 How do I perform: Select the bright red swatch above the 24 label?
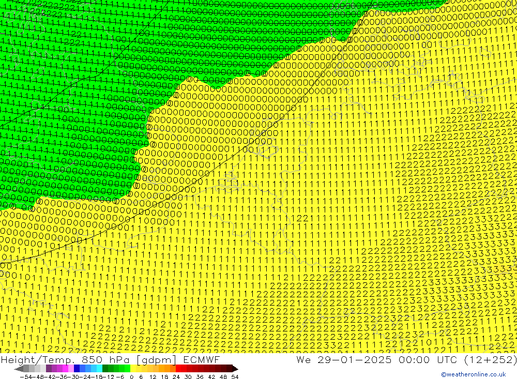tap(178, 369)
